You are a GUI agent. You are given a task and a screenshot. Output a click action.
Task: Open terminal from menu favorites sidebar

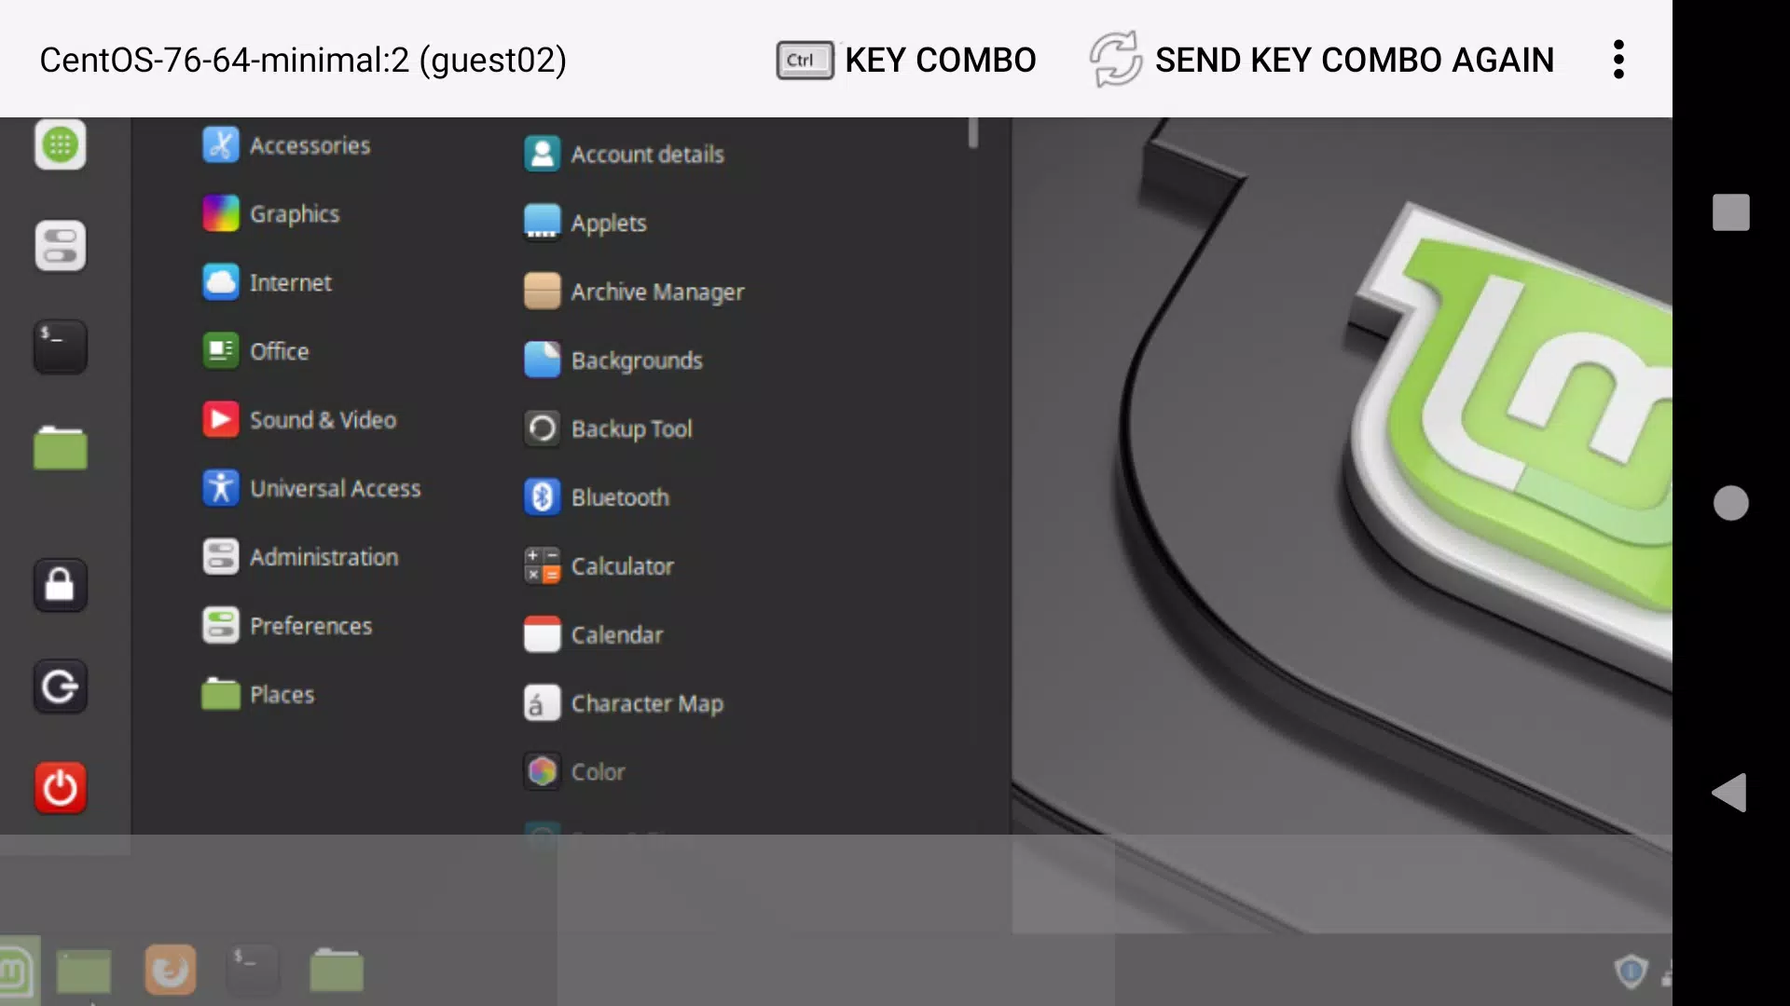pyautogui.click(x=61, y=347)
